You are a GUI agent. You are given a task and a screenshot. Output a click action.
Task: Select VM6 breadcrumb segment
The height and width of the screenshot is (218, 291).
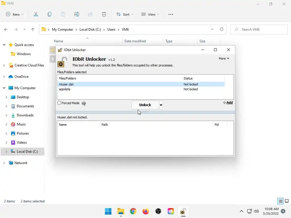coord(125,30)
